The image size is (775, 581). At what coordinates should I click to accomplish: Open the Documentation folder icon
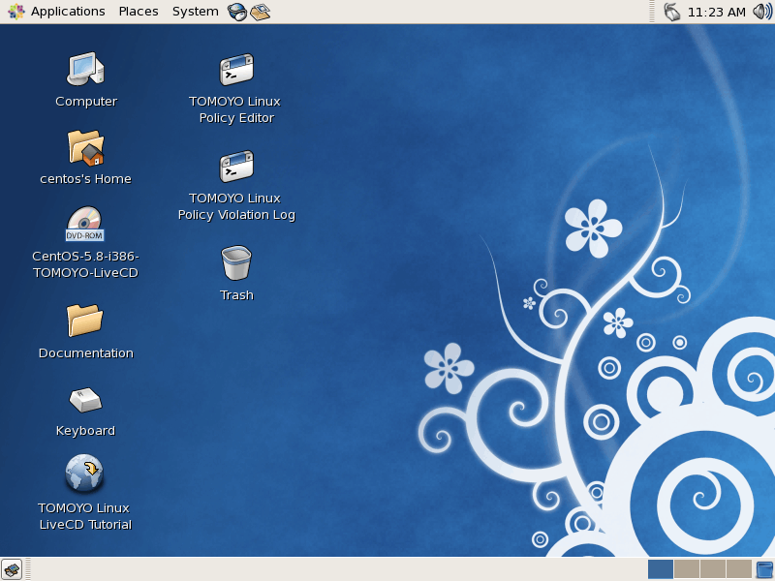tap(85, 321)
